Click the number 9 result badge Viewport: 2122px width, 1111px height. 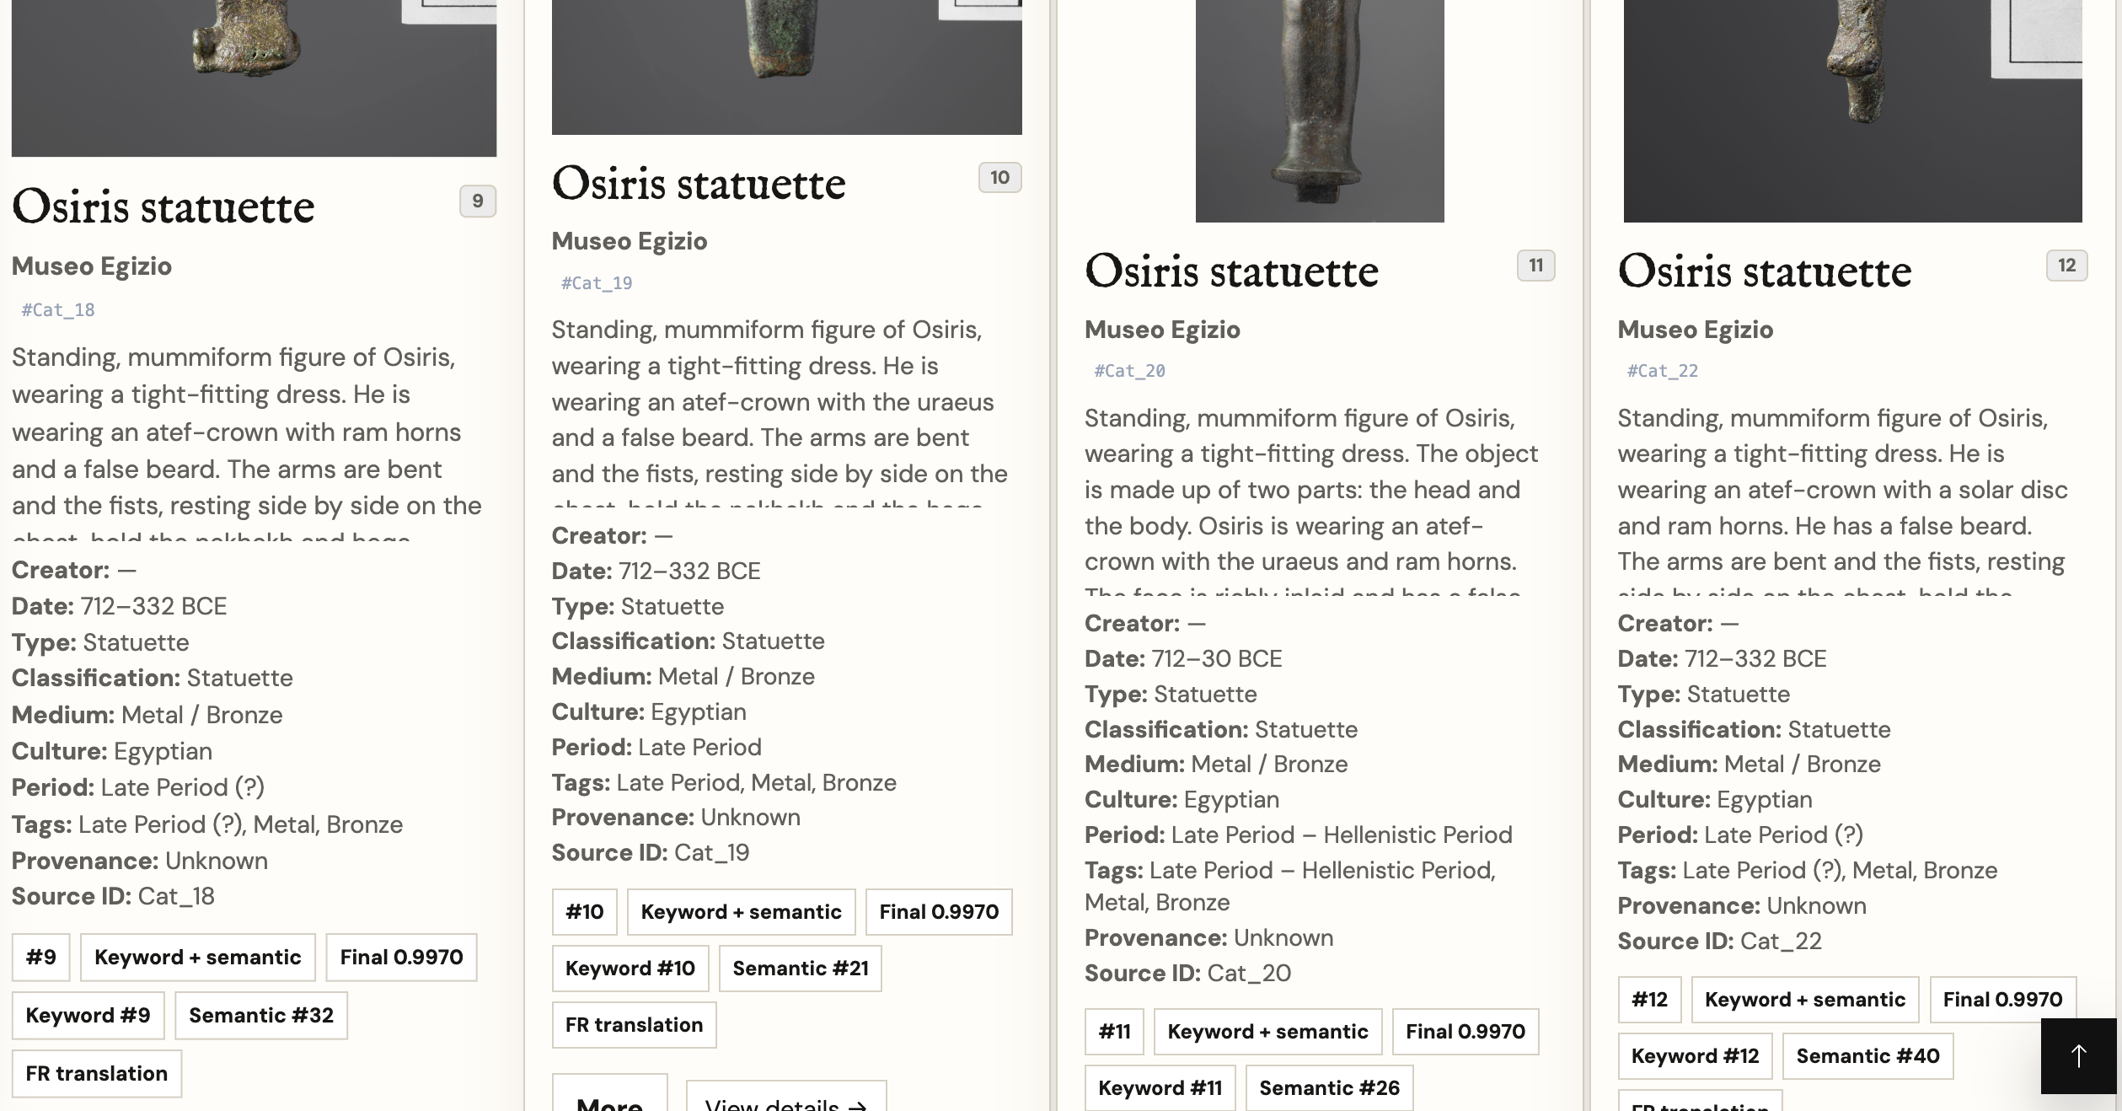click(477, 201)
